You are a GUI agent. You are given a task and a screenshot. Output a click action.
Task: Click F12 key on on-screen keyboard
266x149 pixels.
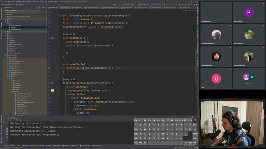tap(190, 120)
